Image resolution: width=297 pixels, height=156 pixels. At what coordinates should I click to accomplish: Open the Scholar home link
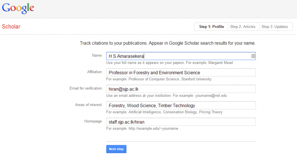(x=11, y=27)
